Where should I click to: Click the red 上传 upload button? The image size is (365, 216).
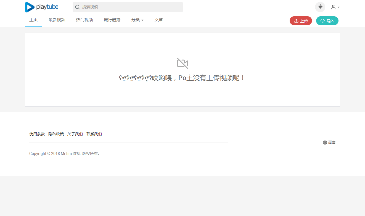[x=301, y=21]
